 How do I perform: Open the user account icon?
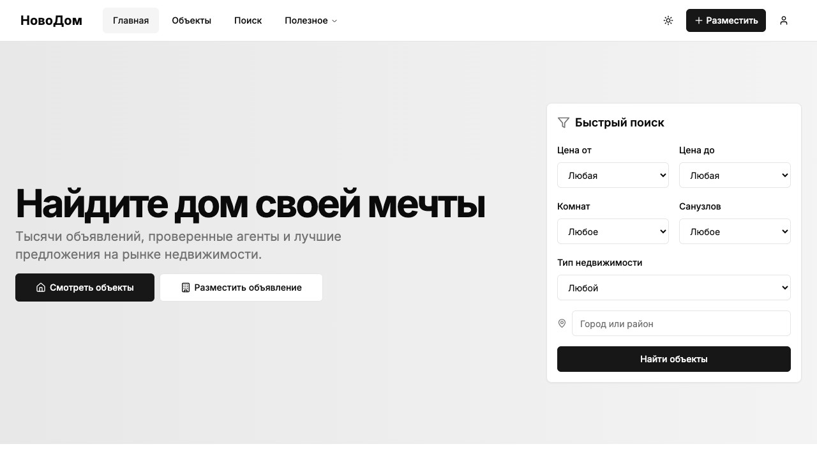click(x=784, y=20)
